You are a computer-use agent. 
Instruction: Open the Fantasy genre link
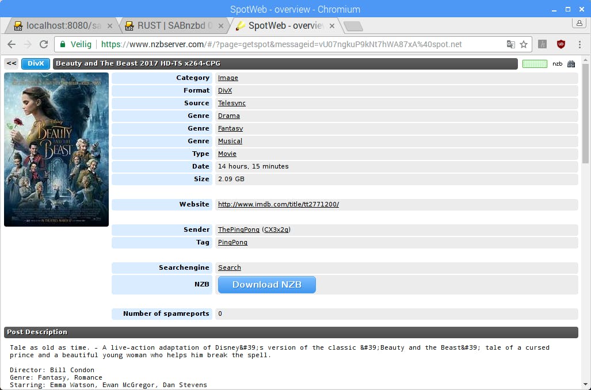(x=230, y=128)
